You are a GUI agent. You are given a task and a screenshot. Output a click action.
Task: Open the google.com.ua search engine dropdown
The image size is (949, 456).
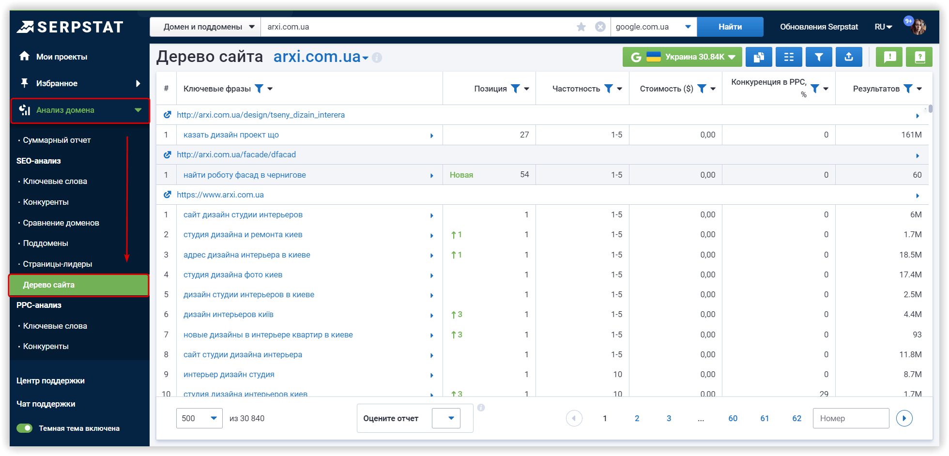(x=653, y=27)
